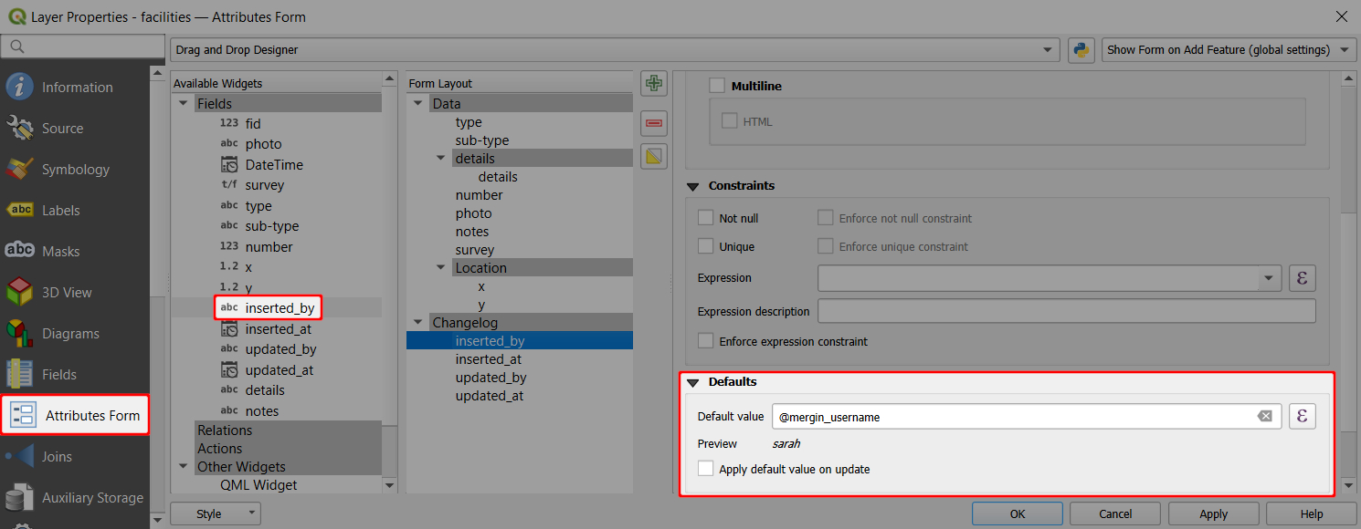Screen dimensions: 1361x529
Task: Collapse the Other Widgets group
Action: point(184,467)
